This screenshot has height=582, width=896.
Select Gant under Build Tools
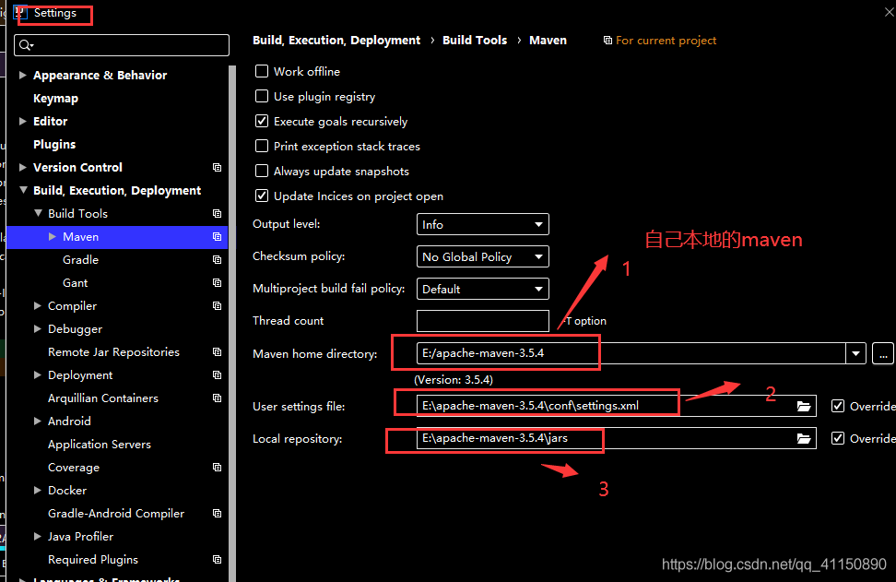click(76, 283)
